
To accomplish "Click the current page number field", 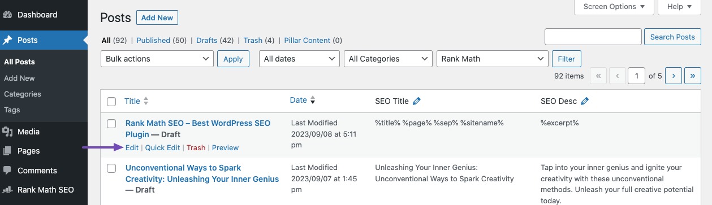I will tap(636, 76).
